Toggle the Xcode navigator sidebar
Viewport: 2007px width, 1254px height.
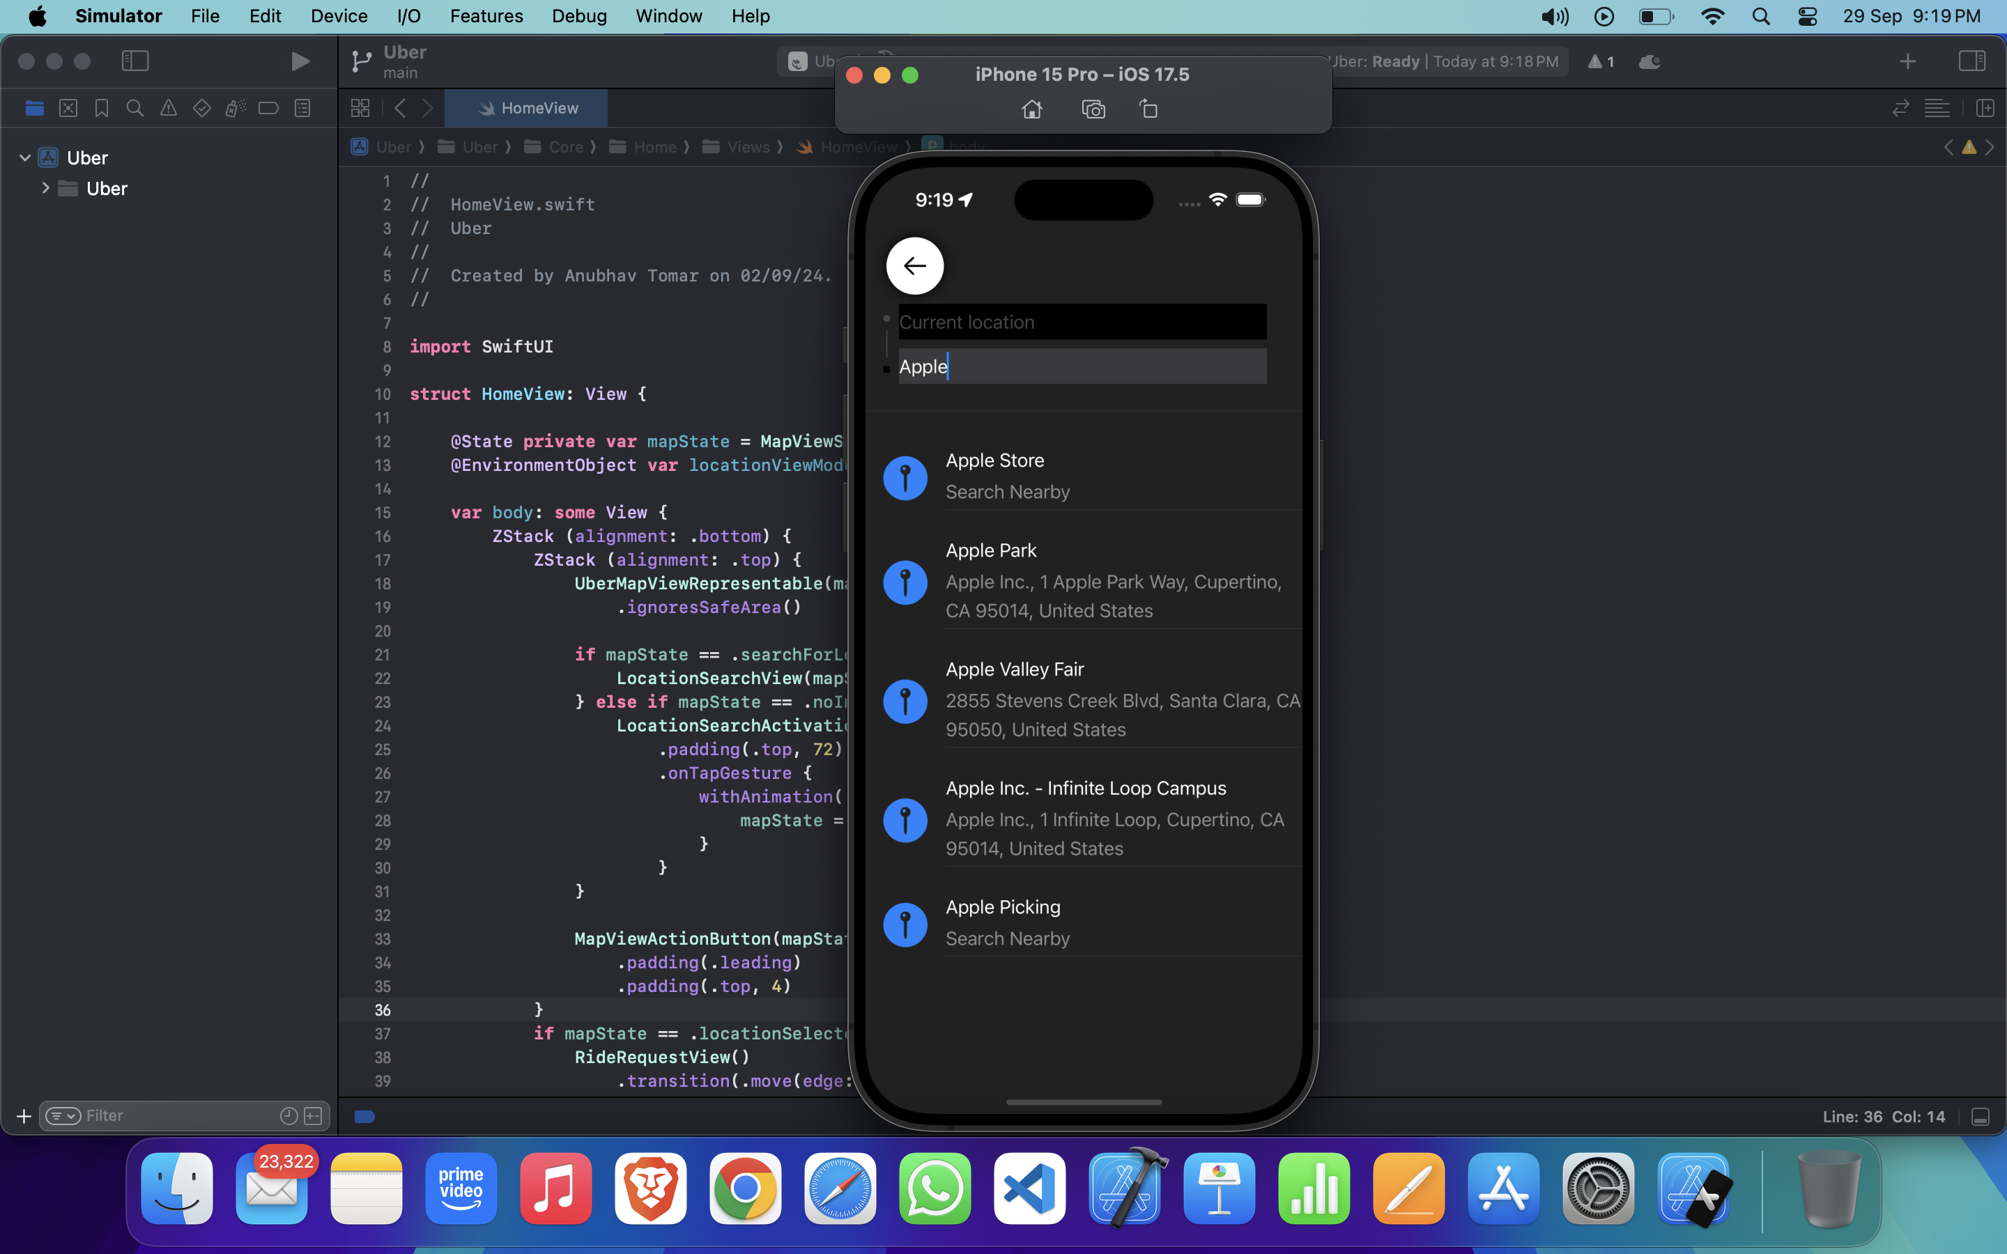tap(134, 61)
